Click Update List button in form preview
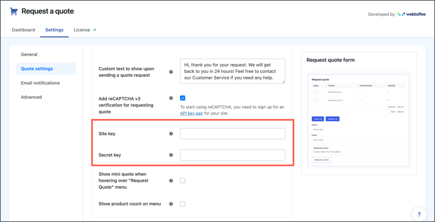435x222 pixels. [332, 119]
